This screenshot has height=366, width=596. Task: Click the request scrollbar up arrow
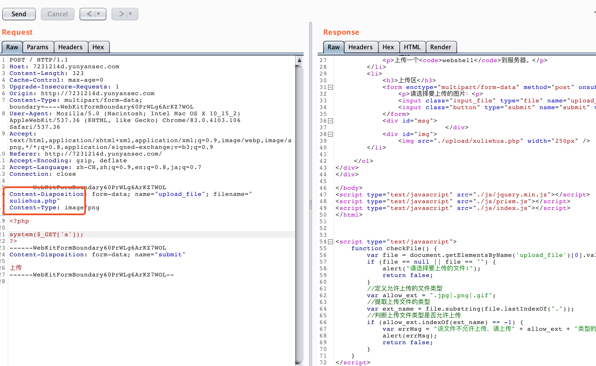tap(299, 60)
